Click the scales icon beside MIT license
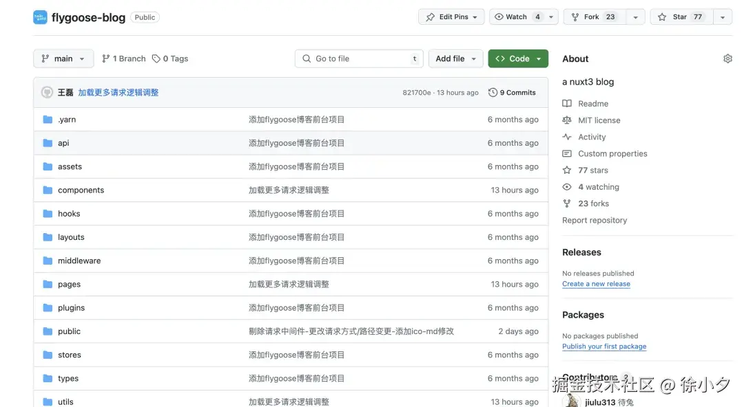This screenshot has width=744, height=407. tap(566, 120)
